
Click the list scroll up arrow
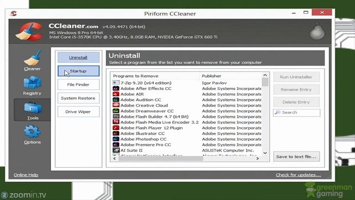tap(265, 75)
